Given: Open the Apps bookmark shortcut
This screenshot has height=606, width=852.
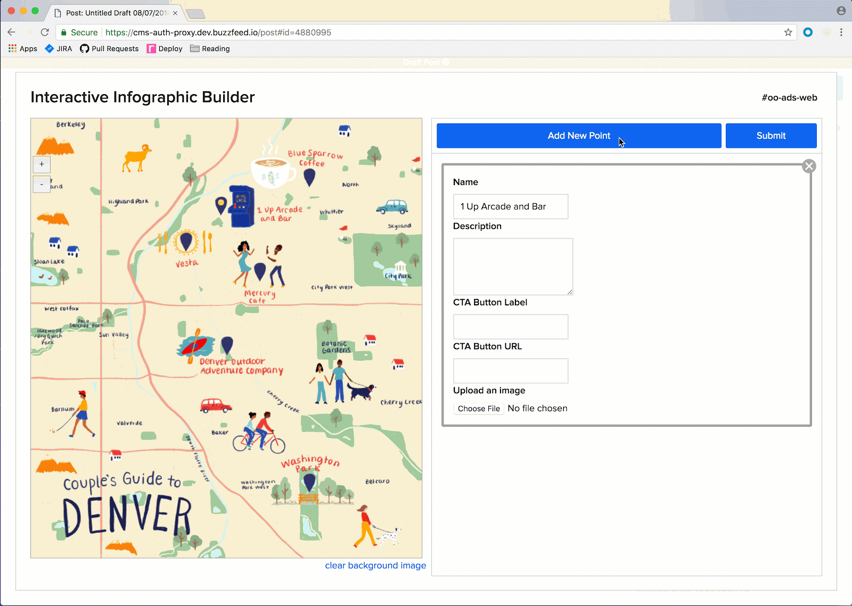Looking at the screenshot, I should click(x=23, y=48).
